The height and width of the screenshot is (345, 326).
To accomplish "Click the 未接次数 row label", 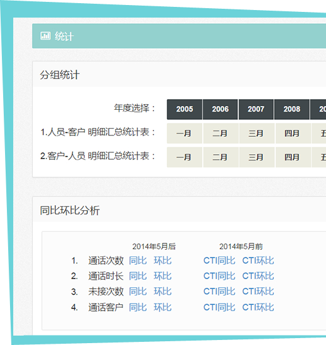I will point(106,292).
